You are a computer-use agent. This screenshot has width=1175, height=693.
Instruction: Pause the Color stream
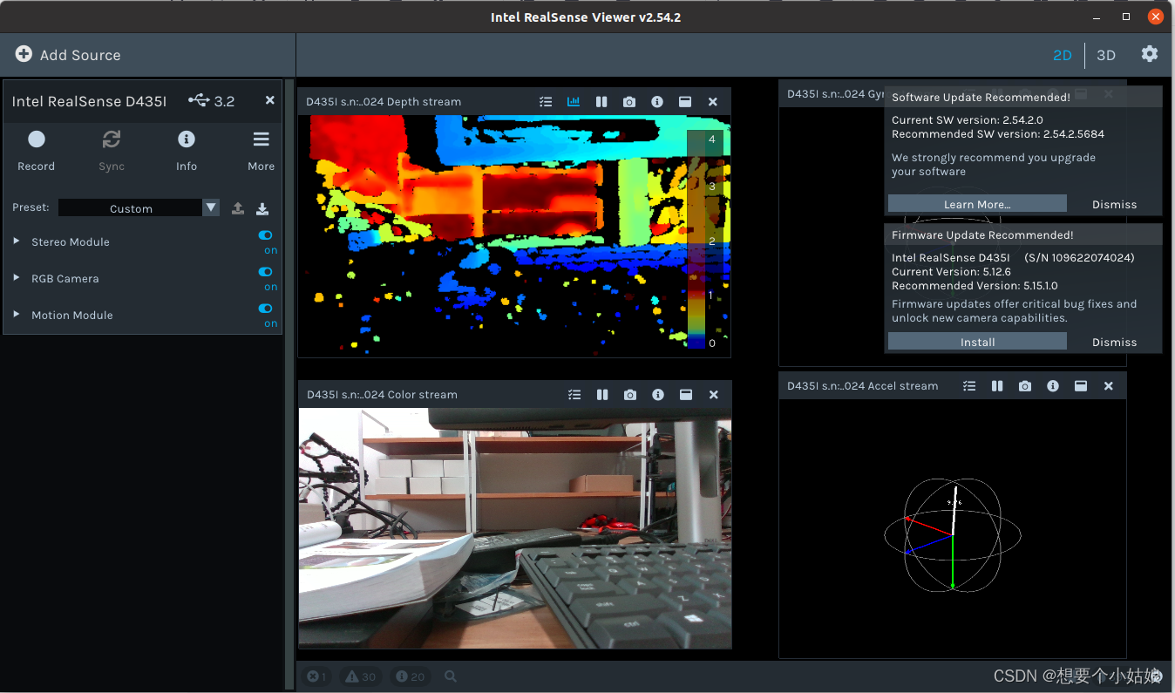[x=602, y=395]
